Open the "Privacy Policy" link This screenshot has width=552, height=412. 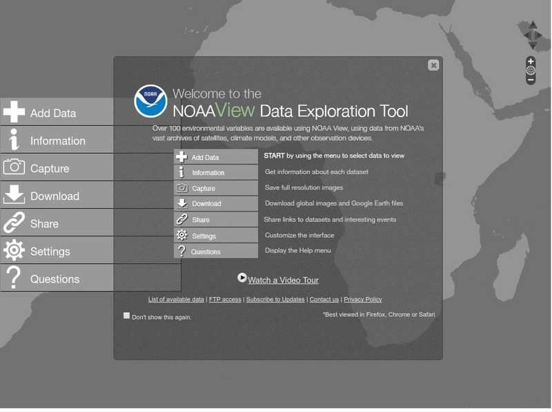[363, 300]
